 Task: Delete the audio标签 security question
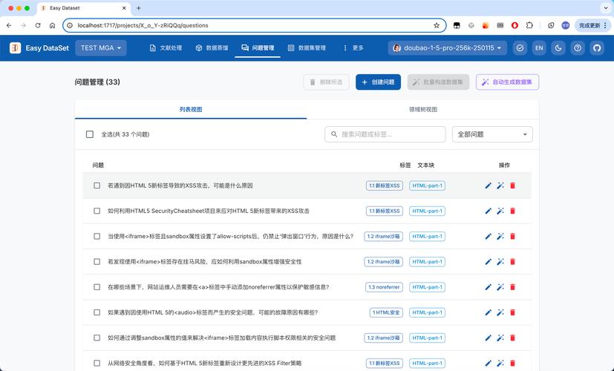512,312
